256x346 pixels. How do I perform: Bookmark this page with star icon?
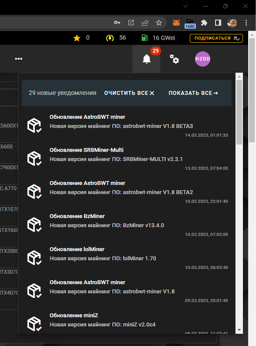(159, 23)
